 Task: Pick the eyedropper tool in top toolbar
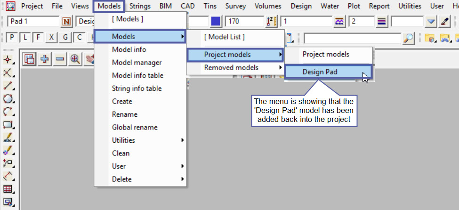444,22
